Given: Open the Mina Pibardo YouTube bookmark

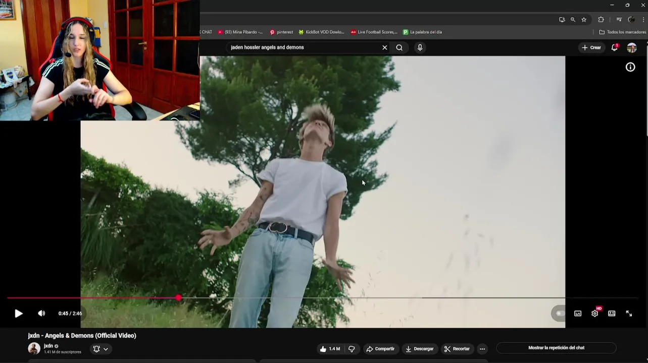Looking at the screenshot, I should click(x=240, y=32).
